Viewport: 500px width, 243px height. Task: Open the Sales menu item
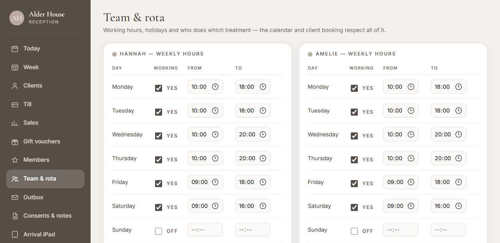point(45,123)
